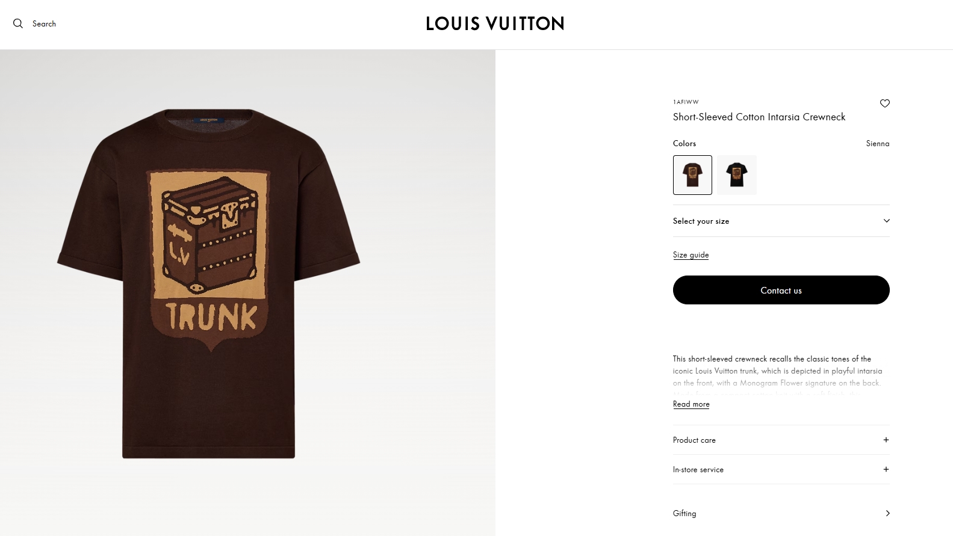Viewport: 953px width, 536px height.
Task: Click the product code 1AFIWW
Action: 686,102
